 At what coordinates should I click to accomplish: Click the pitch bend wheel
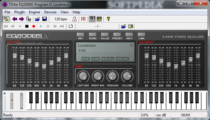(x=12, y=101)
